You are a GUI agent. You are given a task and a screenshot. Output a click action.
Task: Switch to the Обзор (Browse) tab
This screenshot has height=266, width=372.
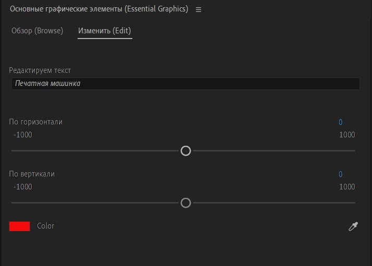(37, 31)
